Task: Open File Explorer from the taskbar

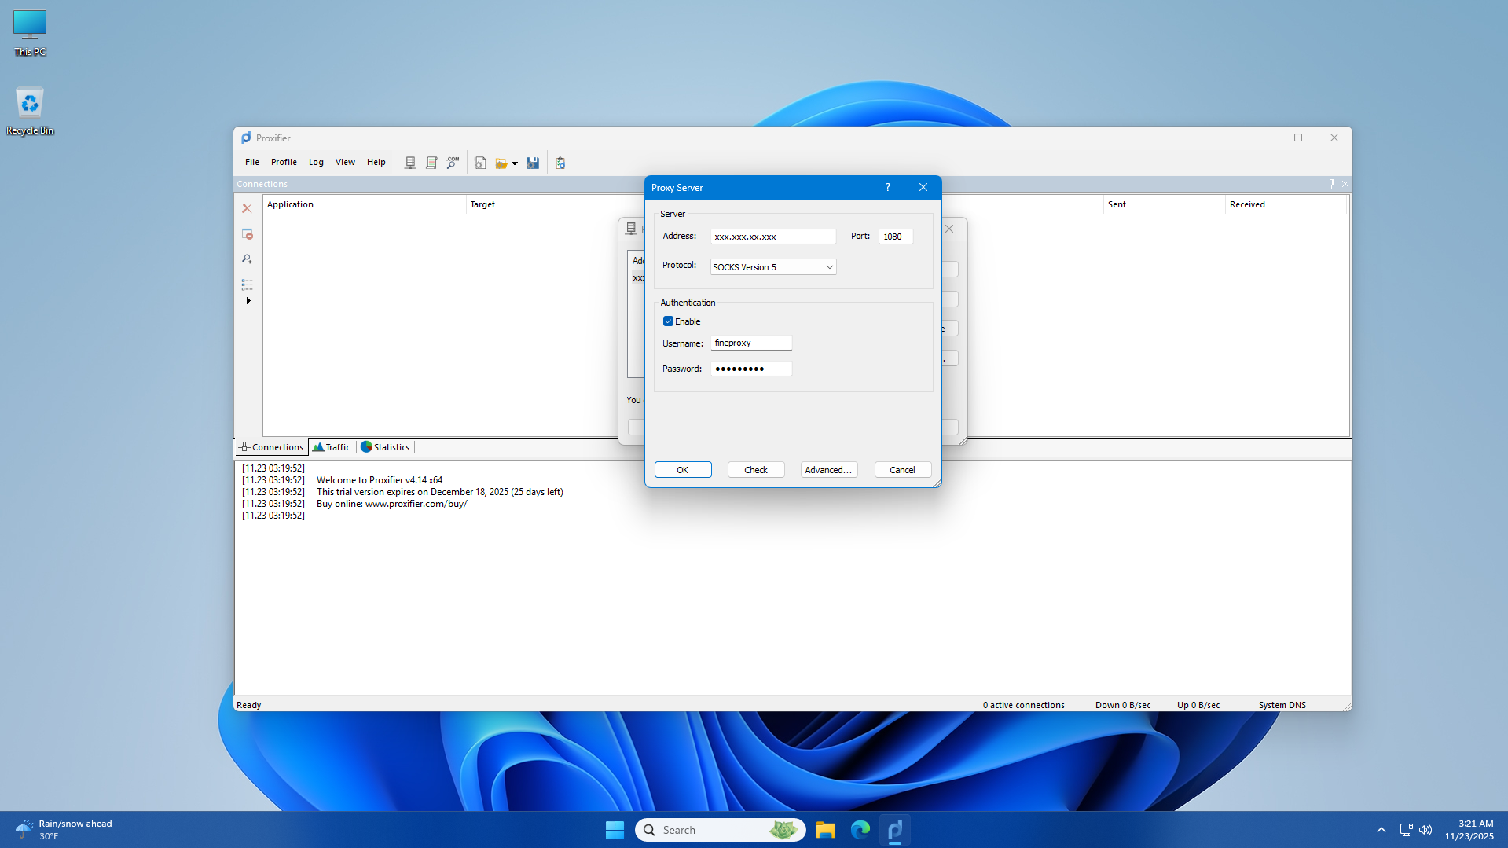Action: click(x=825, y=830)
